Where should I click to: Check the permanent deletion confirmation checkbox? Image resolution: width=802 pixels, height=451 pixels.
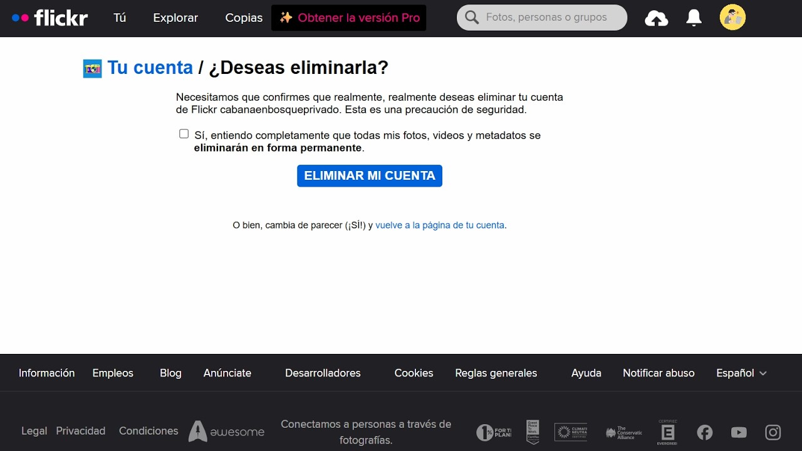[184, 134]
